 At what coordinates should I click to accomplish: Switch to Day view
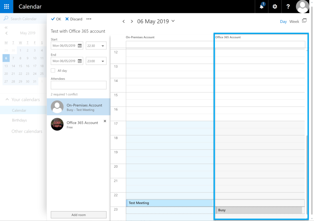pos(283,22)
